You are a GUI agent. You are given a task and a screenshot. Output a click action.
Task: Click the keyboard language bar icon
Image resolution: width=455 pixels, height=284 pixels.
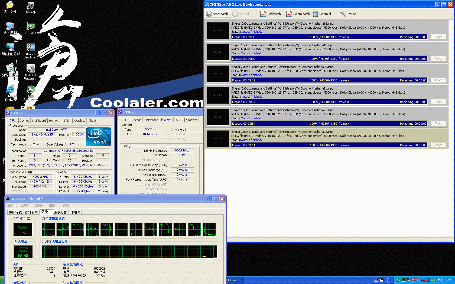pyautogui.click(x=376, y=280)
